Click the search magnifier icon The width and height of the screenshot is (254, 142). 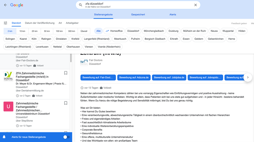[x=81, y=5]
